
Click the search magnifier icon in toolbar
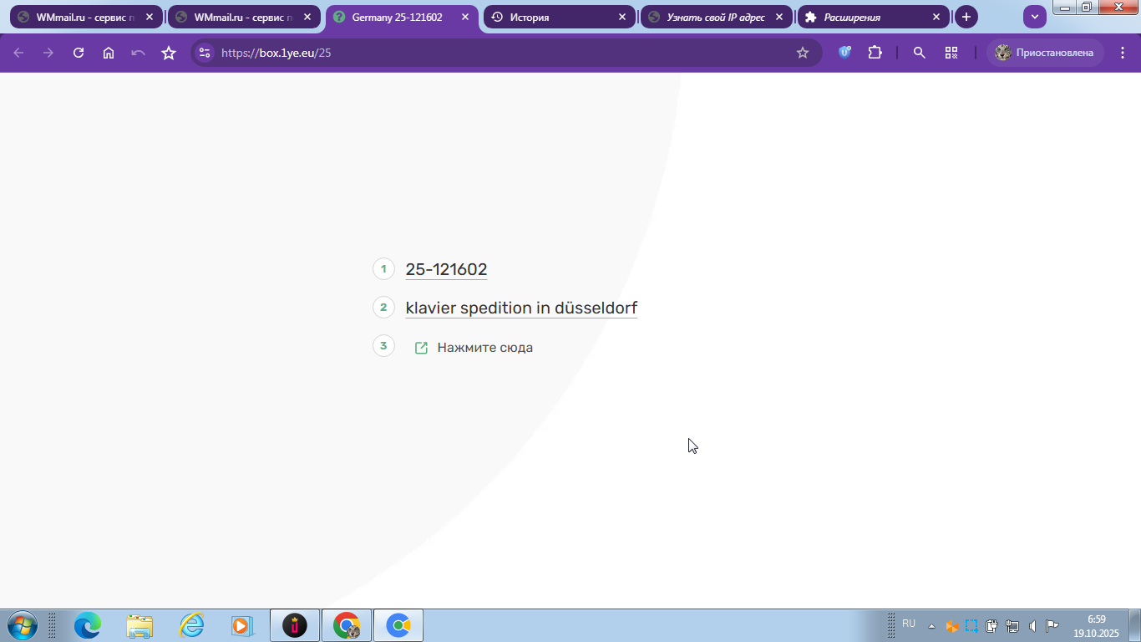[920, 53]
